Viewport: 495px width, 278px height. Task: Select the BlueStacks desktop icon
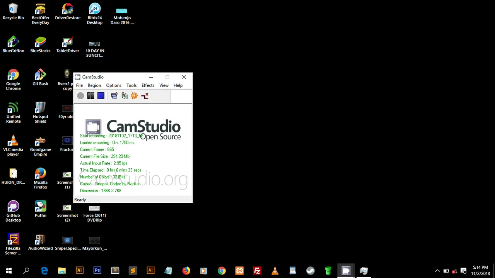[x=41, y=44]
